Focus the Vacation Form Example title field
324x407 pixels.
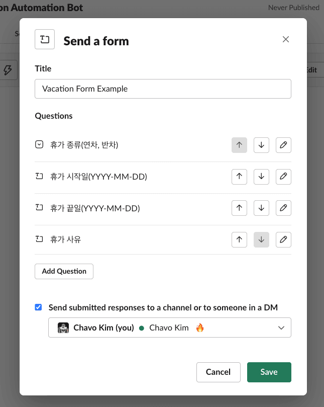tap(163, 89)
